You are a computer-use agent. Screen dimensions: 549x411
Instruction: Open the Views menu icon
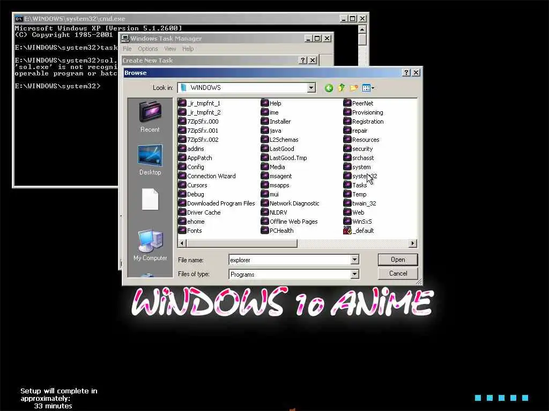pos(368,88)
